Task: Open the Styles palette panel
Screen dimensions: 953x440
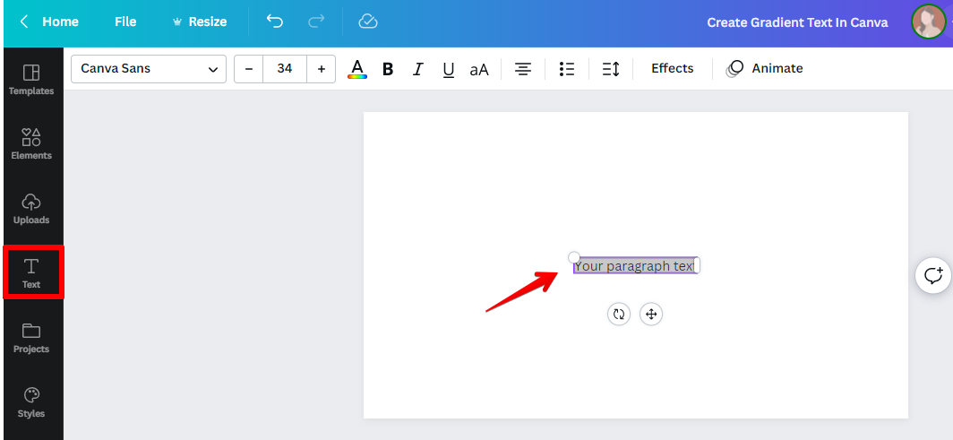Action: click(x=31, y=401)
